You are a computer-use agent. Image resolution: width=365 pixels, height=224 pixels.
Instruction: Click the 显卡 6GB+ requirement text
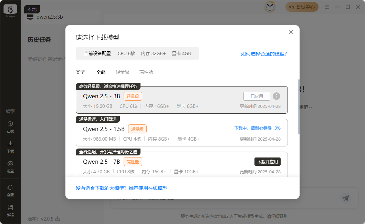(187, 106)
